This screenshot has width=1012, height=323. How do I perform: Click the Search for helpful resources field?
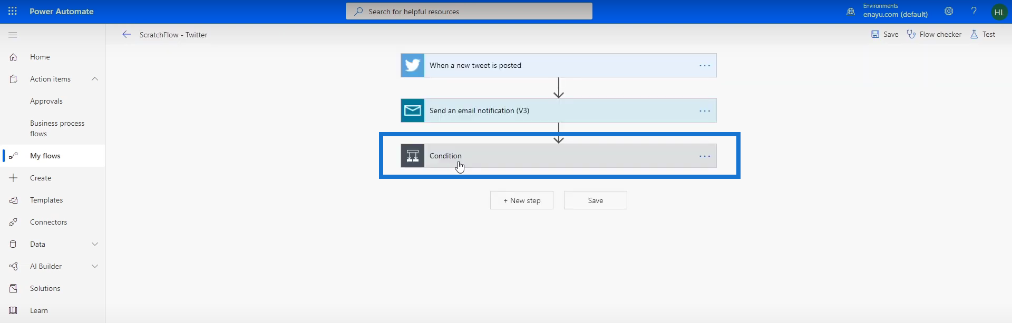tap(469, 11)
